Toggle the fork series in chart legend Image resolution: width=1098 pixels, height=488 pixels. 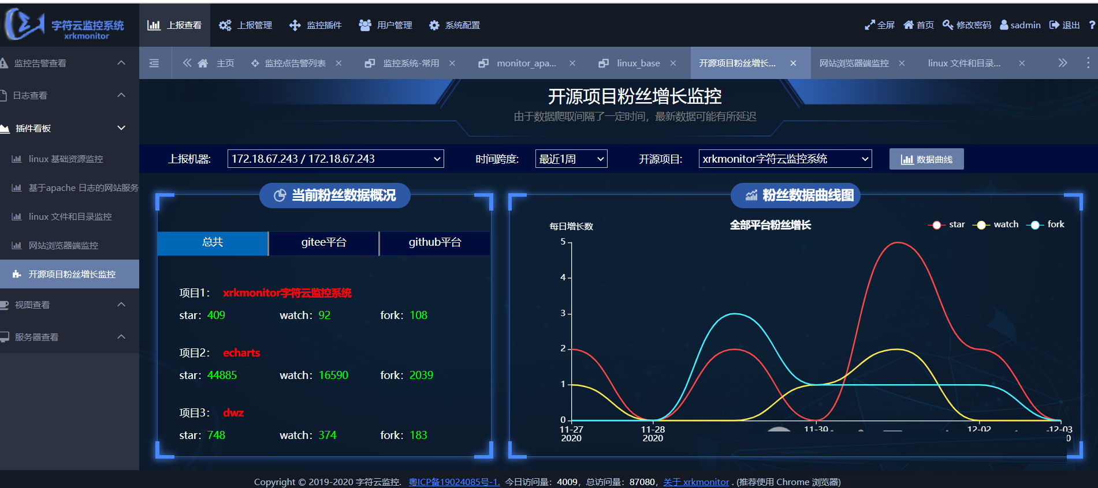tap(1045, 224)
